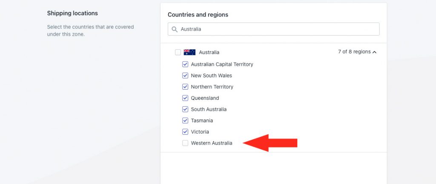436x184 pixels.
Task: Collapse the 7 of 8 regions chevron
Action: [x=374, y=52]
